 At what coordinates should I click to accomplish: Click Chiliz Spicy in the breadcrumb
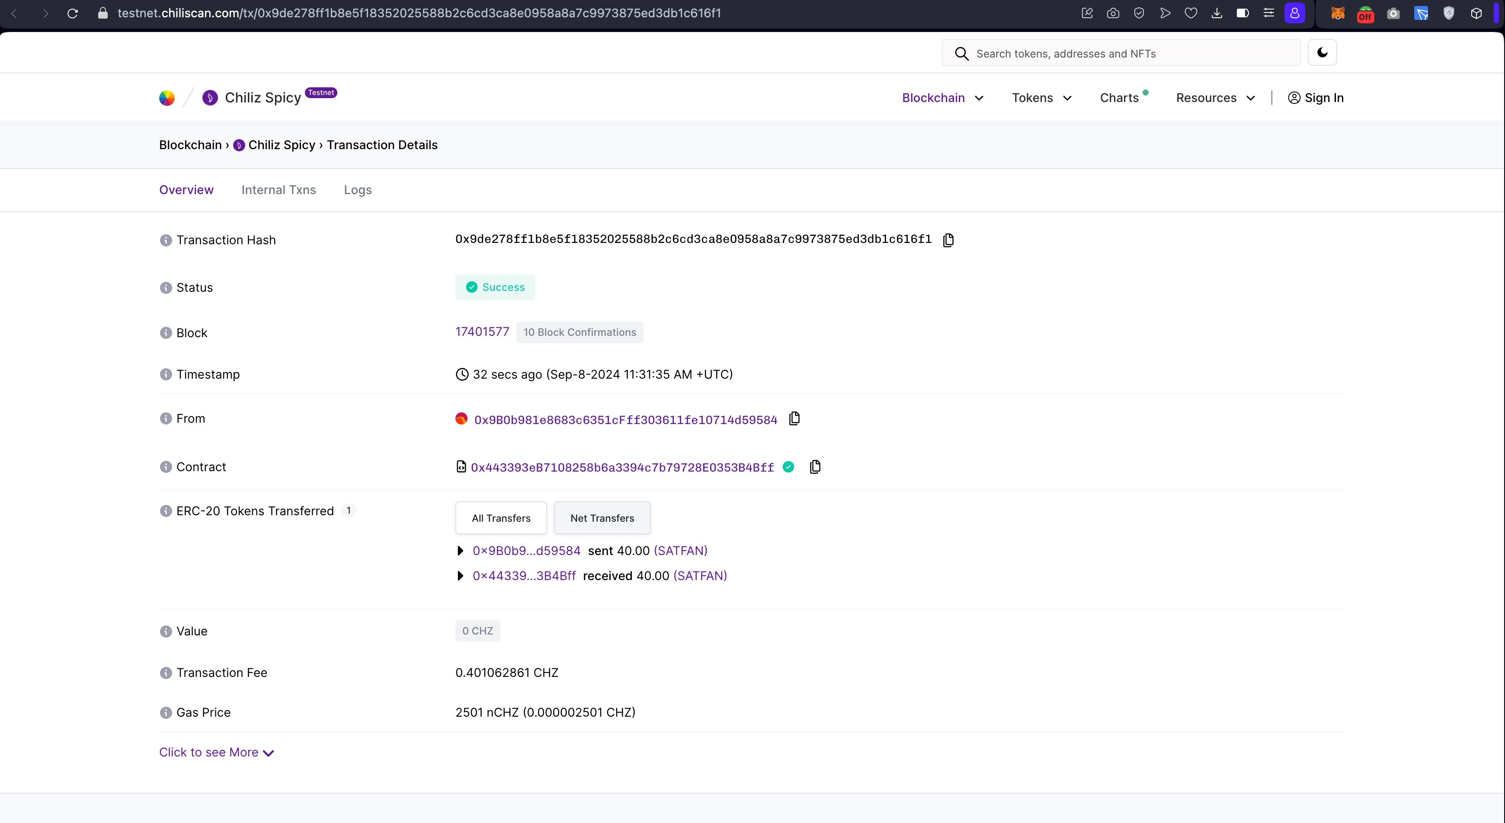282,145
